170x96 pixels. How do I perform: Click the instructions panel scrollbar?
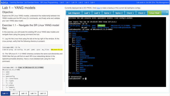[x=65, y=50]
